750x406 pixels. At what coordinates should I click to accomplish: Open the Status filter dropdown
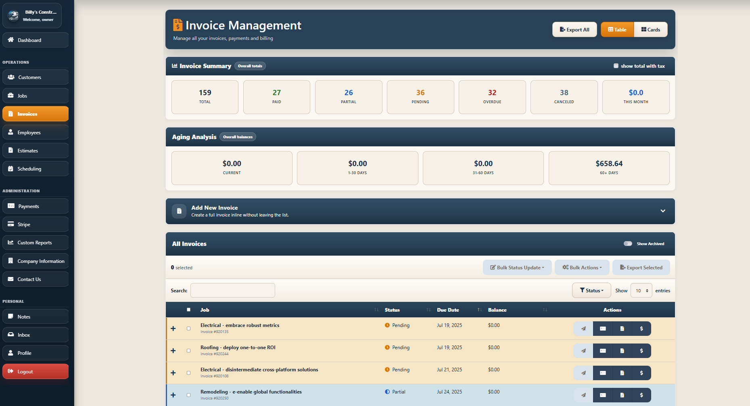[x=591, y=290]
